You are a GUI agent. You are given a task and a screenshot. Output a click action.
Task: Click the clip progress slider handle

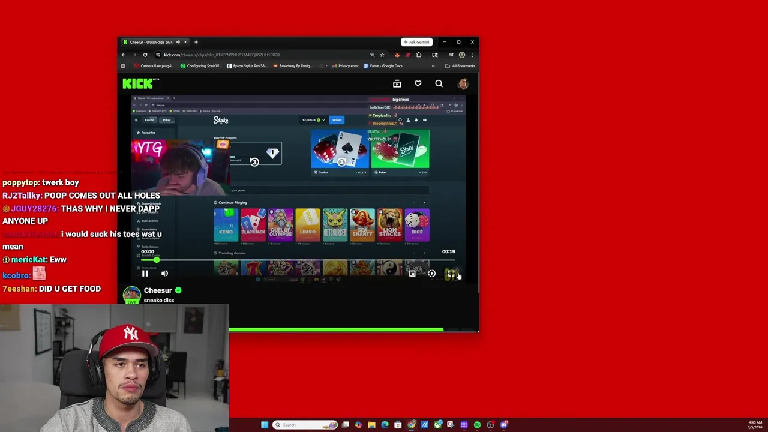pyautogui.click(x=157, y=260)
